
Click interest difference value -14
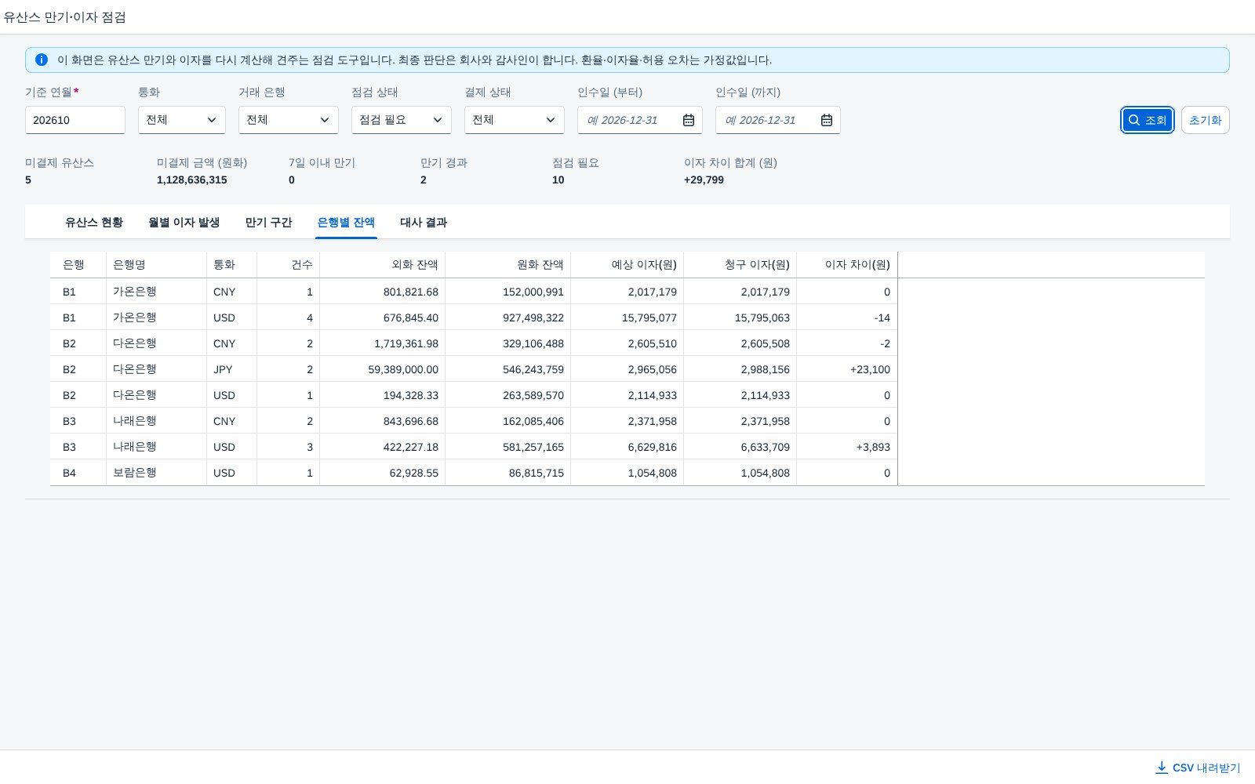[882, 318]
